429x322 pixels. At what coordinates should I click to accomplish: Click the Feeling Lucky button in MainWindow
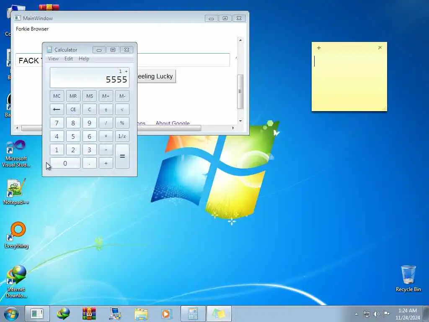click(x=157, y=76)
